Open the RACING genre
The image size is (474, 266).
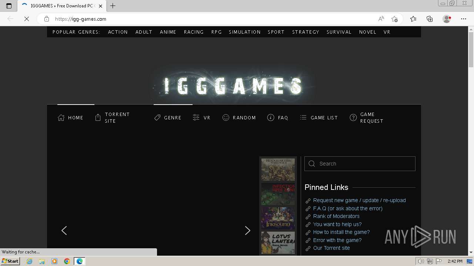point(194,32)
